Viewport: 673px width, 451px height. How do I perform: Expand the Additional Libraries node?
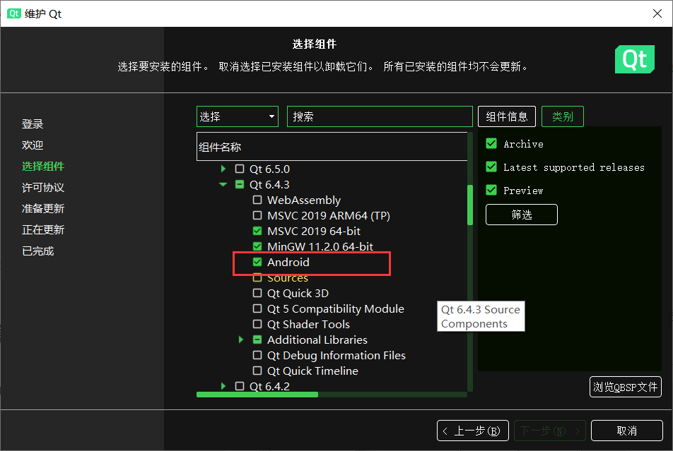(x=241, y=339)
